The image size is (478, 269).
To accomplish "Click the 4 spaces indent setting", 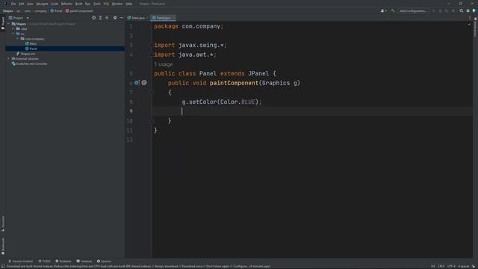I will click(x=463, y=266).
